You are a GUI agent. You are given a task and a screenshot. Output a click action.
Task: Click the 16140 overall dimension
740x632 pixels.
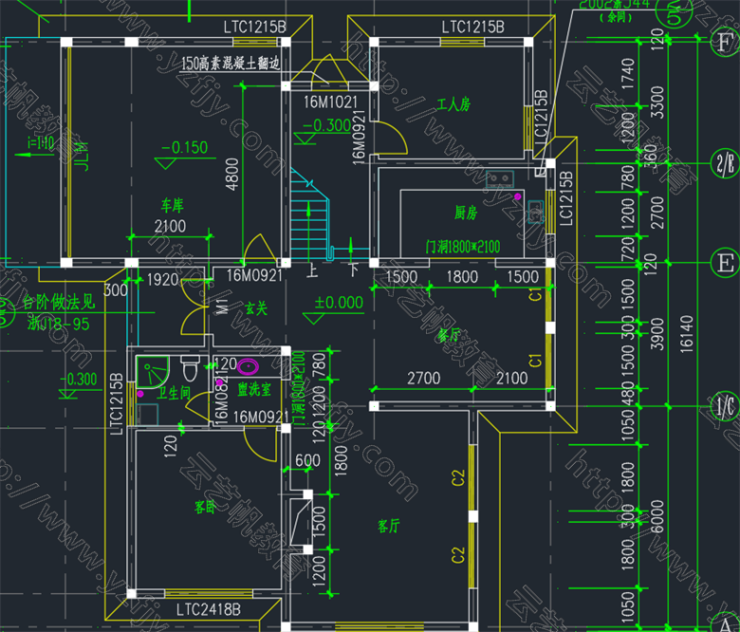[687, 334]
